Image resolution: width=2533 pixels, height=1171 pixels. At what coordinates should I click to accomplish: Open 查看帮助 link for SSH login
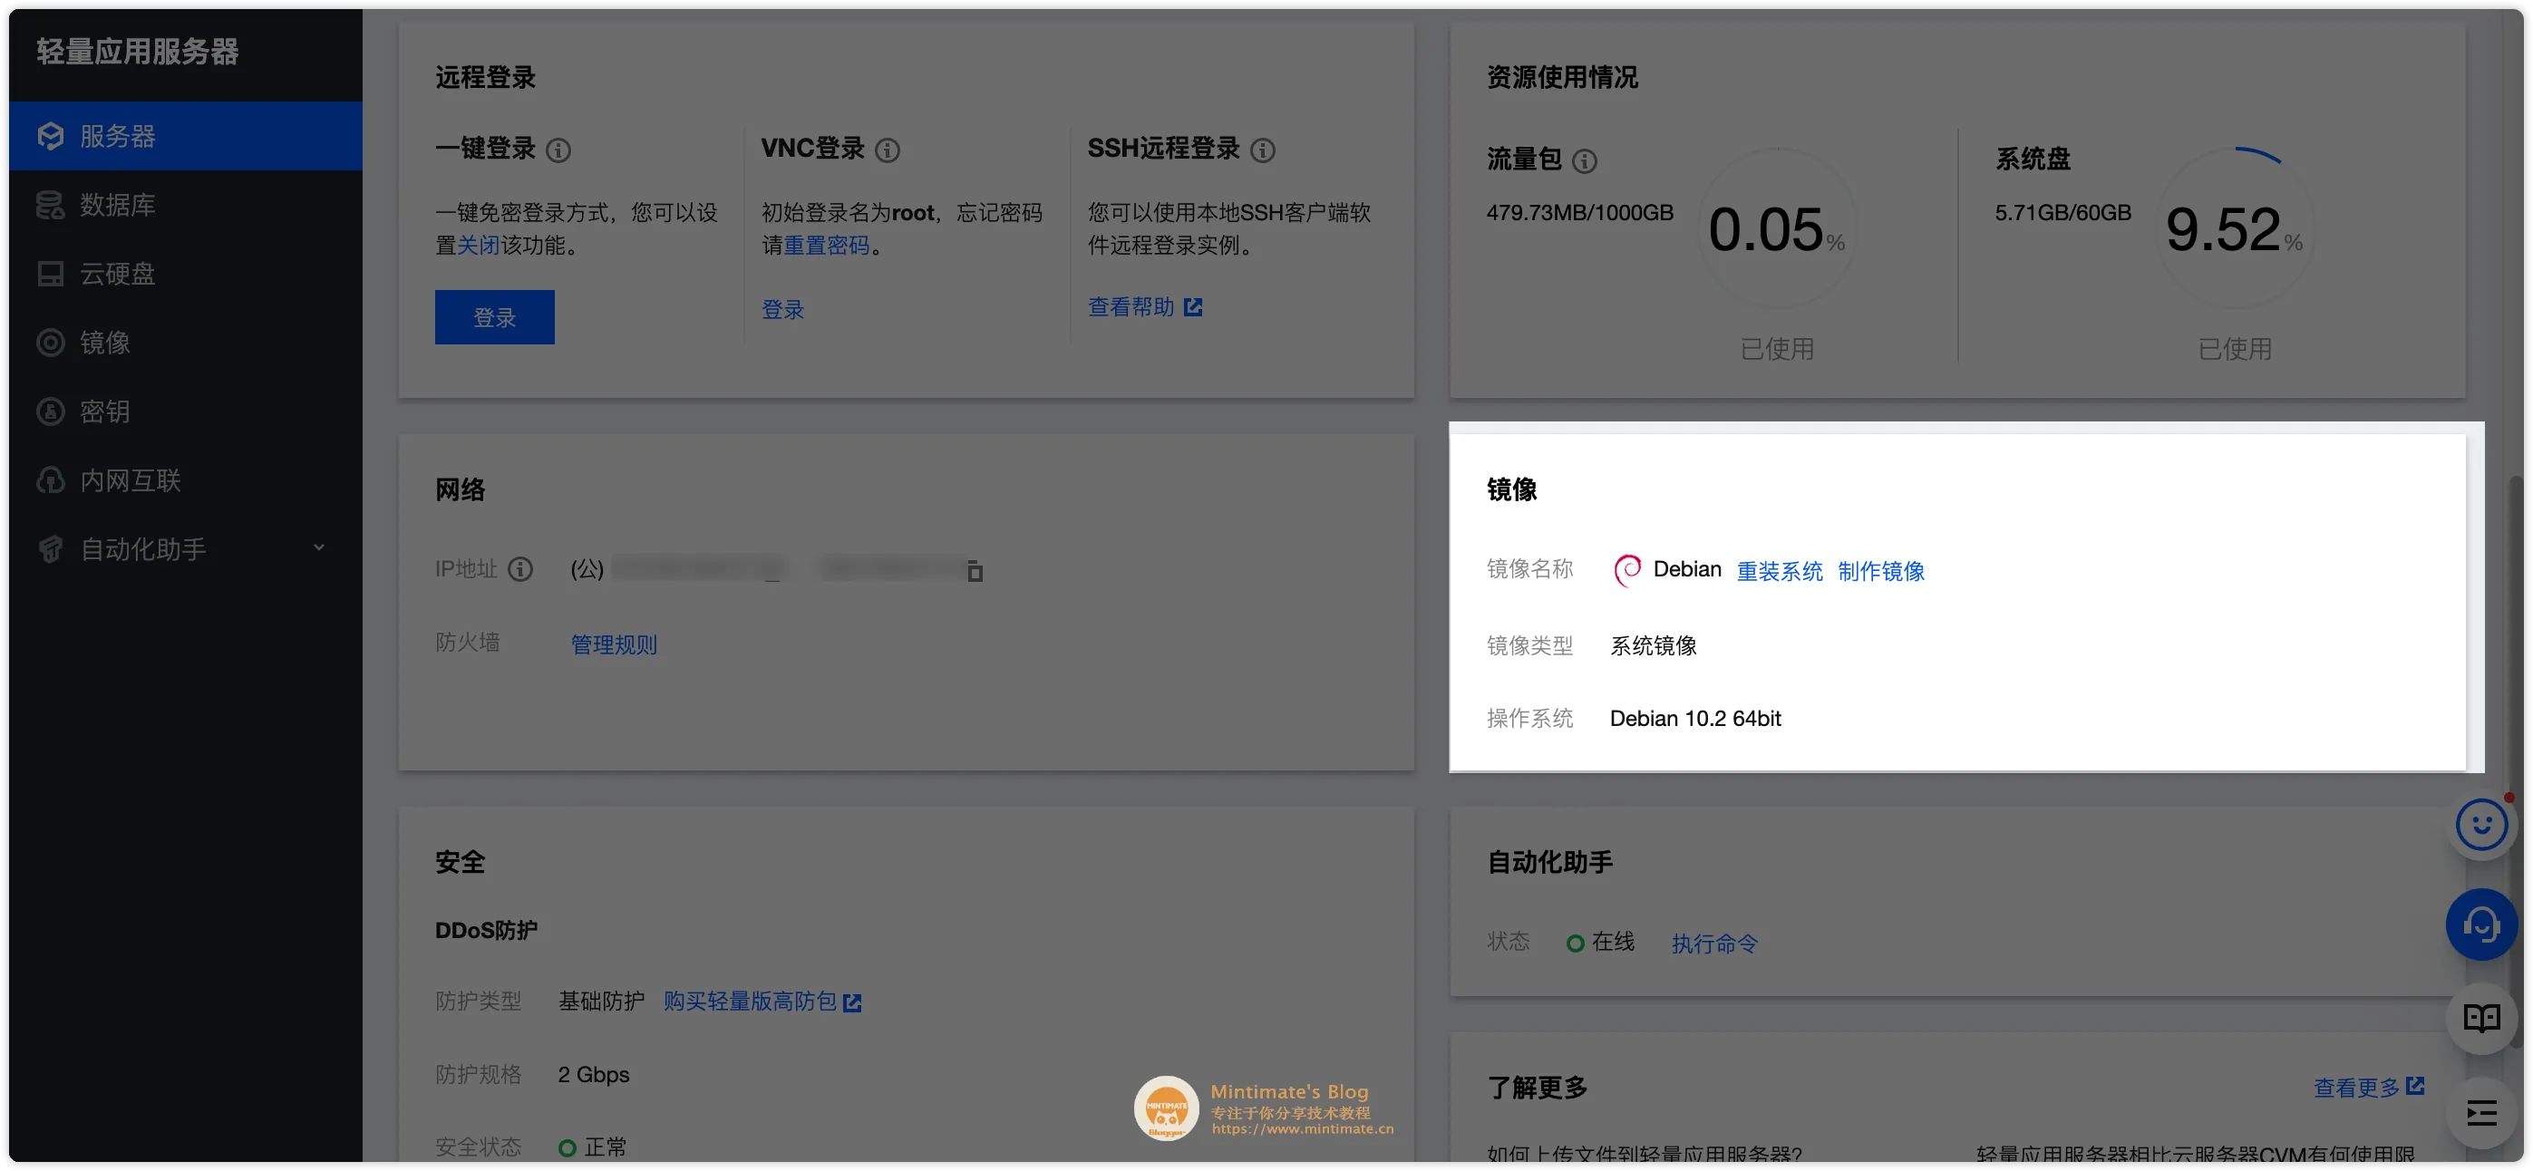[x=1131, y=306]
